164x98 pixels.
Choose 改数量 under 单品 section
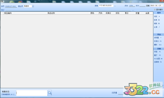pyautogui.click(x=157, y=38)
